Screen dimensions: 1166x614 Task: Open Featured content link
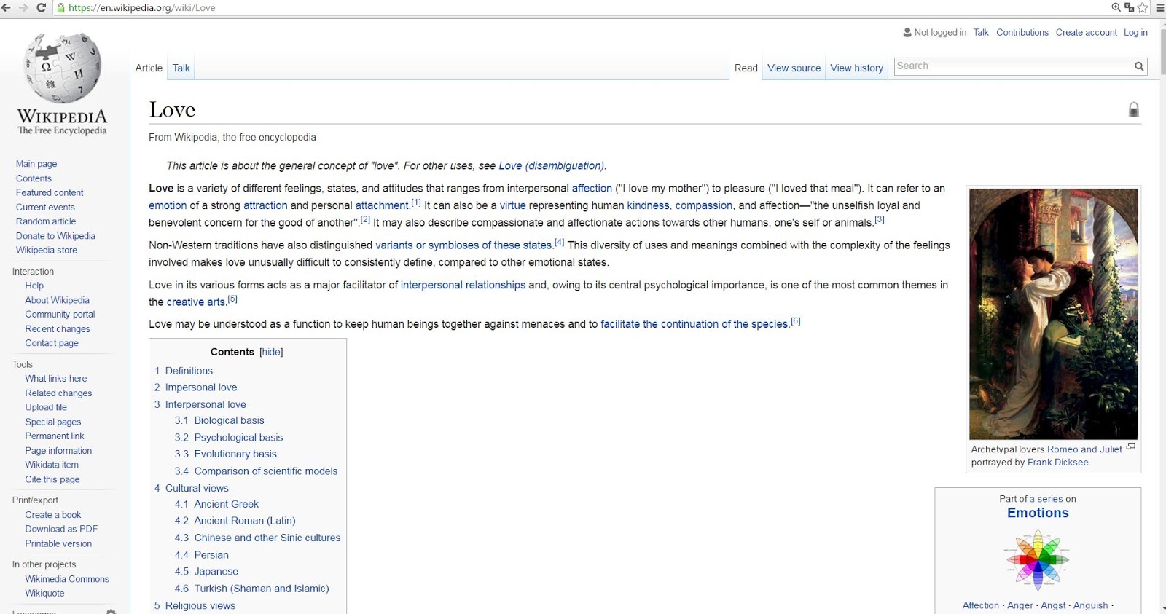coord(50,192)
